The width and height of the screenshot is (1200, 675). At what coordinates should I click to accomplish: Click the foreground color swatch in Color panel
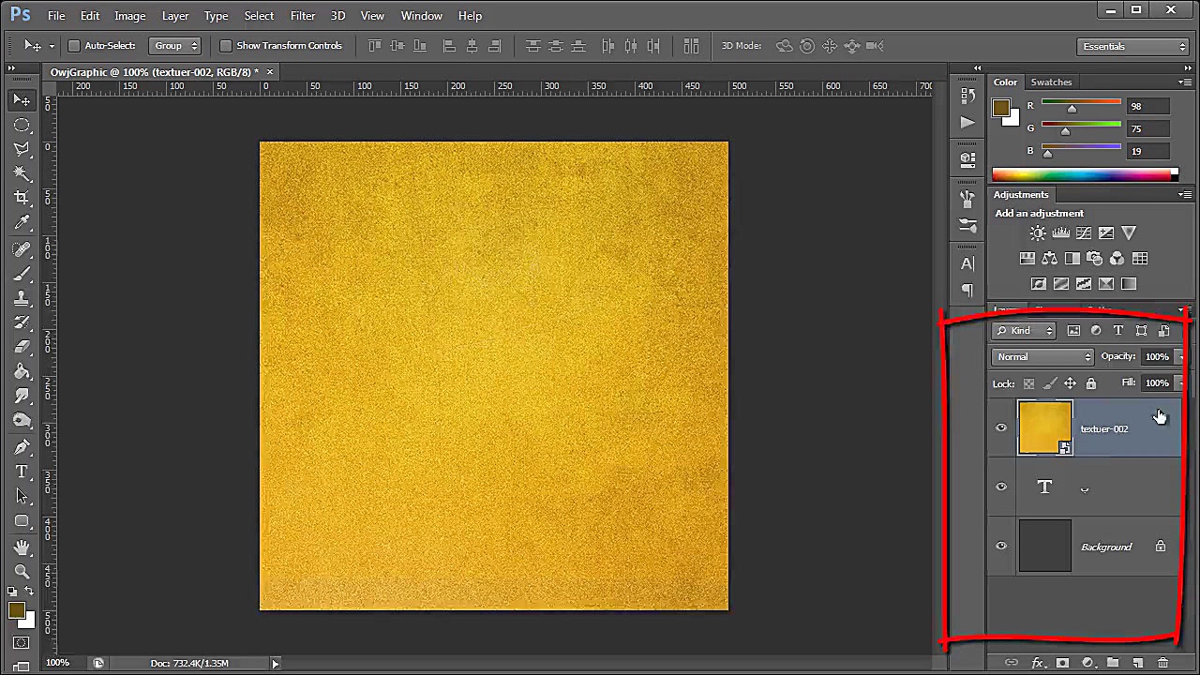click(x=1001, y=108)
